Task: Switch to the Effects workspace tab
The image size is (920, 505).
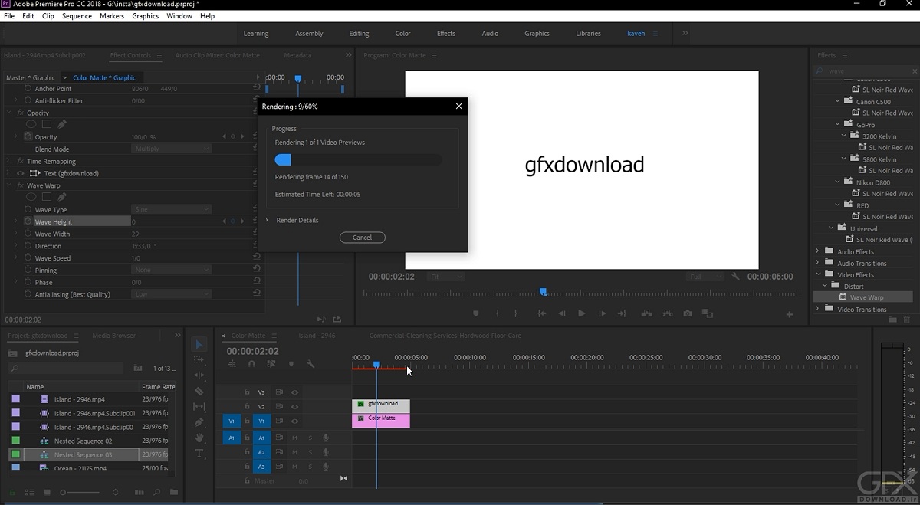Action: coord(445,34)
